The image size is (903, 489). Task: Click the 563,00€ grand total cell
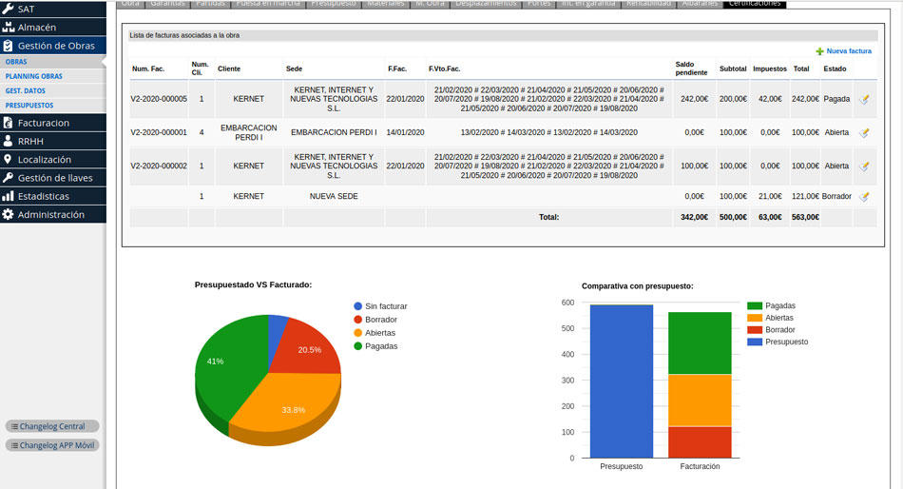[805, 218]
